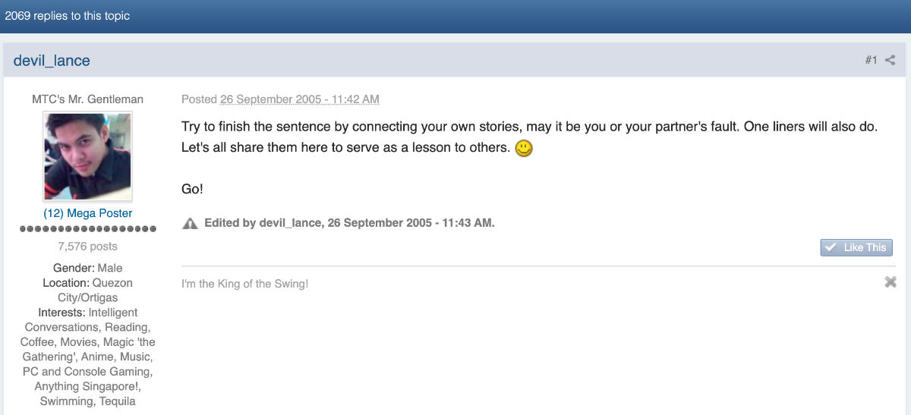Click the I'm the King of the Swing signature
Image resolution: width=911 pixels, height=415 pixels.
244,284
